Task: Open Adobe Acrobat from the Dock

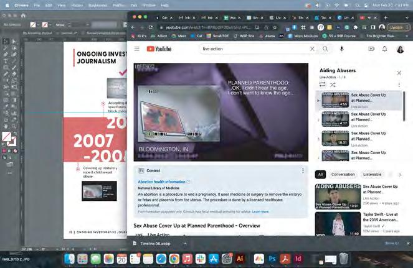Action: tap(285, 259)
